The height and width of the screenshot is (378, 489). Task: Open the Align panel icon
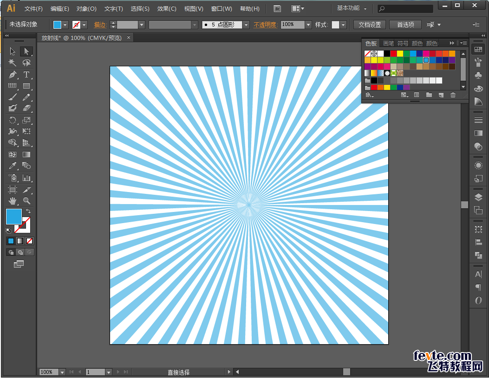(x=478, y=242)
